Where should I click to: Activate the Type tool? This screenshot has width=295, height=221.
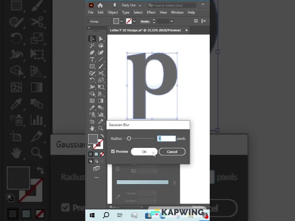[x=92, y=59]
